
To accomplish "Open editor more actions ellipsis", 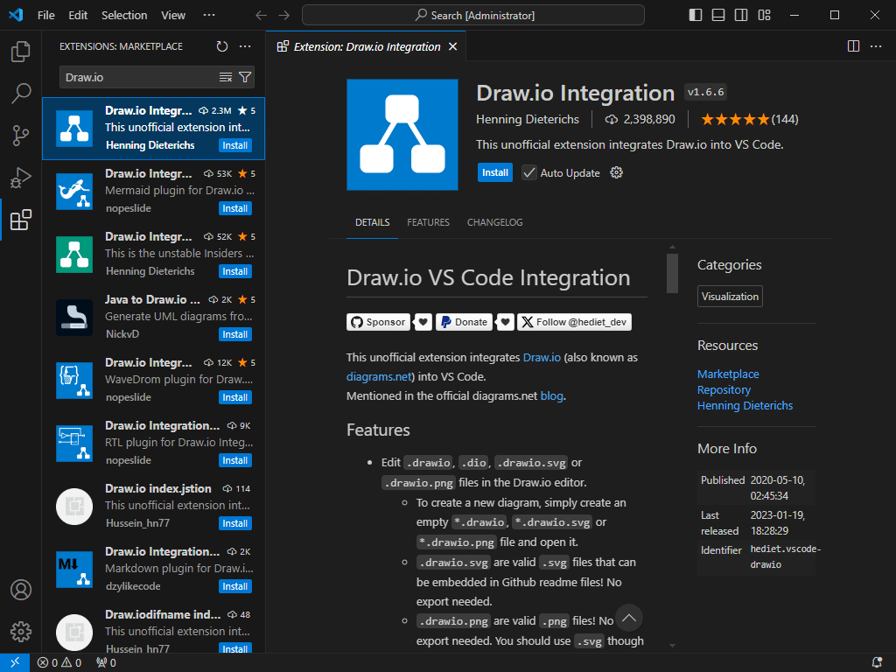I will (x=875, y=46).
